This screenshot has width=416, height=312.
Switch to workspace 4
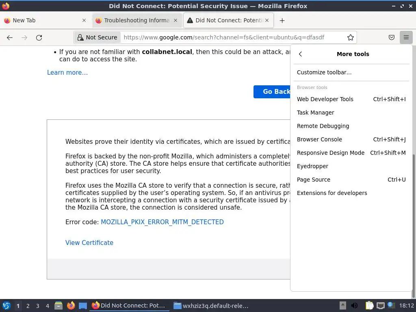click(x=48, y=306)
